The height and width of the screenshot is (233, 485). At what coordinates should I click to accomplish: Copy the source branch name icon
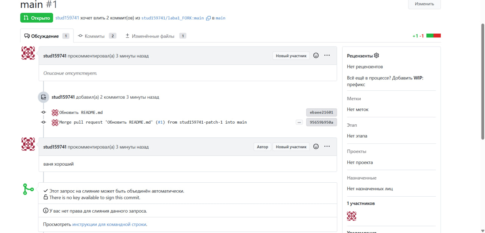click(x=208, y=18)
